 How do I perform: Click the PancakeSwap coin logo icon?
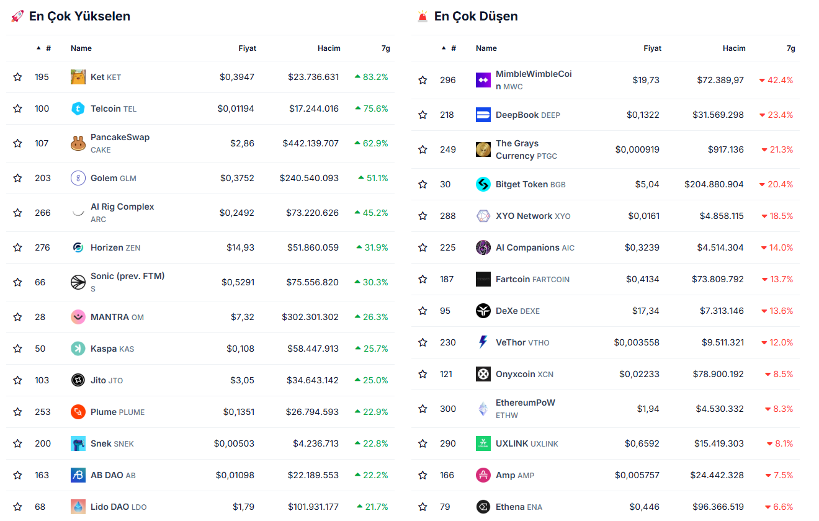[78, 143]
